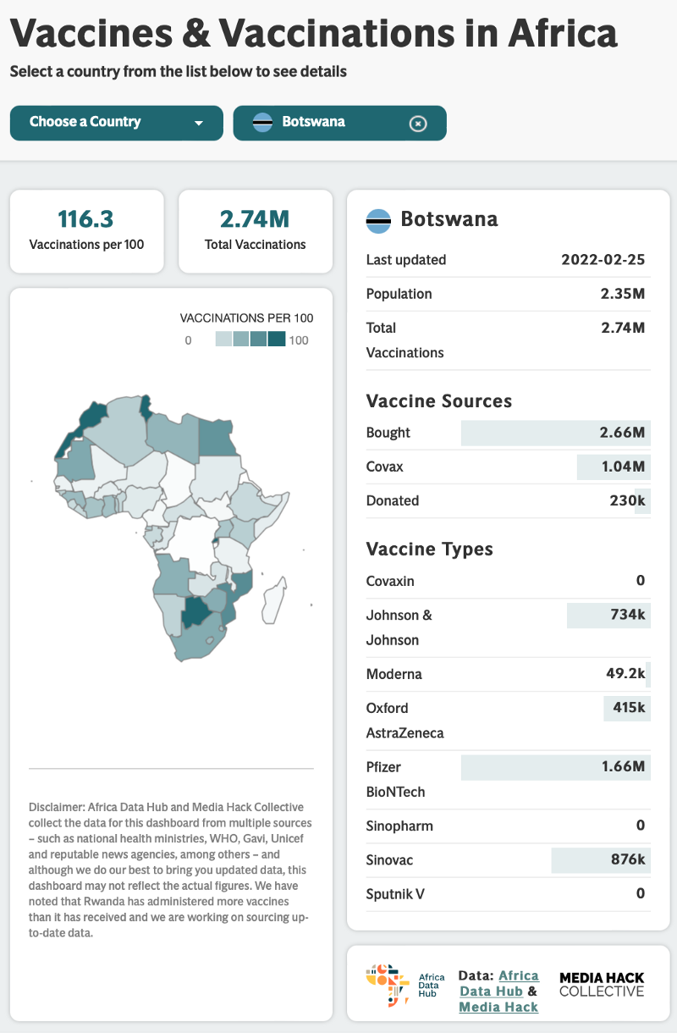Click the Pfizer BioNTech value 1.66M
The width and height of the screenshot is (677, 1033).
(x=622, y=766)
